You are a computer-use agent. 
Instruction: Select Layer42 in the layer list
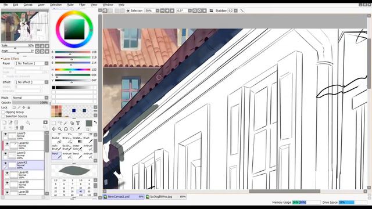click(23, 165)
